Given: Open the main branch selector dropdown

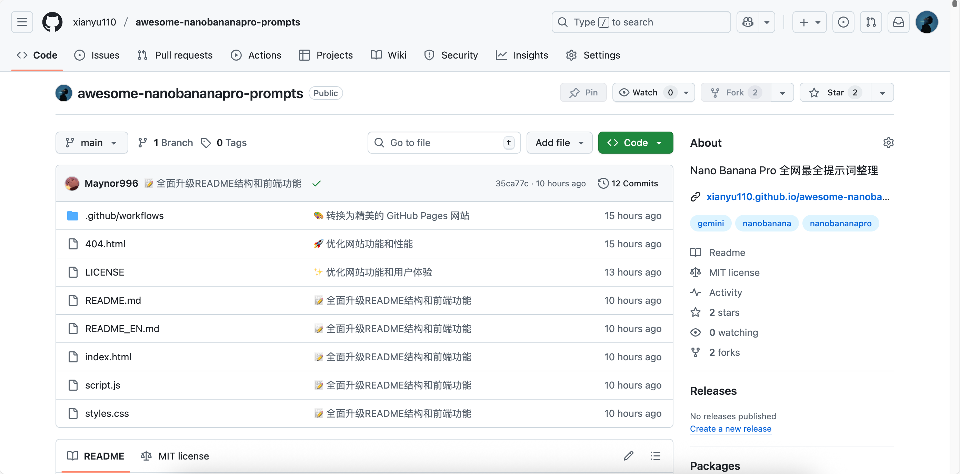Looking at the screenshot, I should coord(92,143).
